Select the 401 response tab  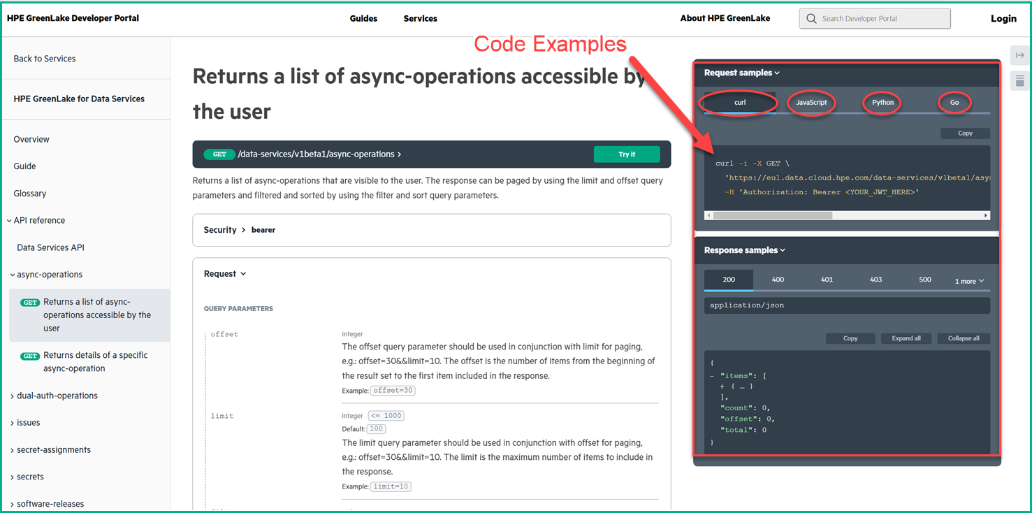coord(827,280)
